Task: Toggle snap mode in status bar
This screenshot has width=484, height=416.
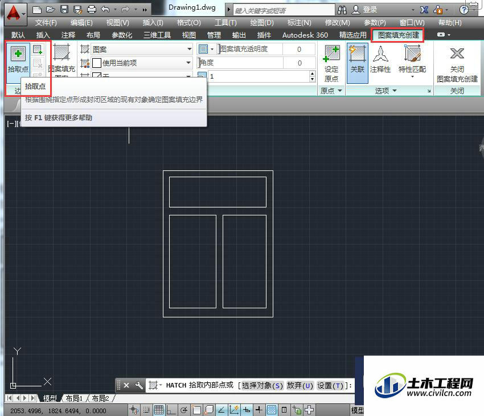Action: 146,410
